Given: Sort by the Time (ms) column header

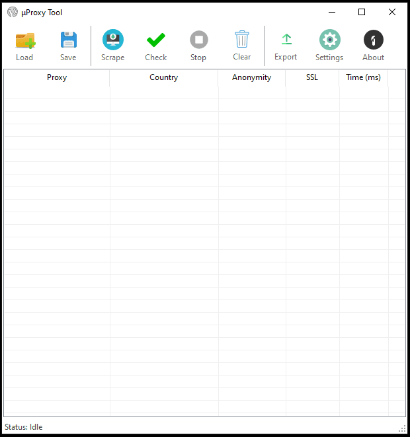Looking at the screenshot, I should tap(364, 77).
